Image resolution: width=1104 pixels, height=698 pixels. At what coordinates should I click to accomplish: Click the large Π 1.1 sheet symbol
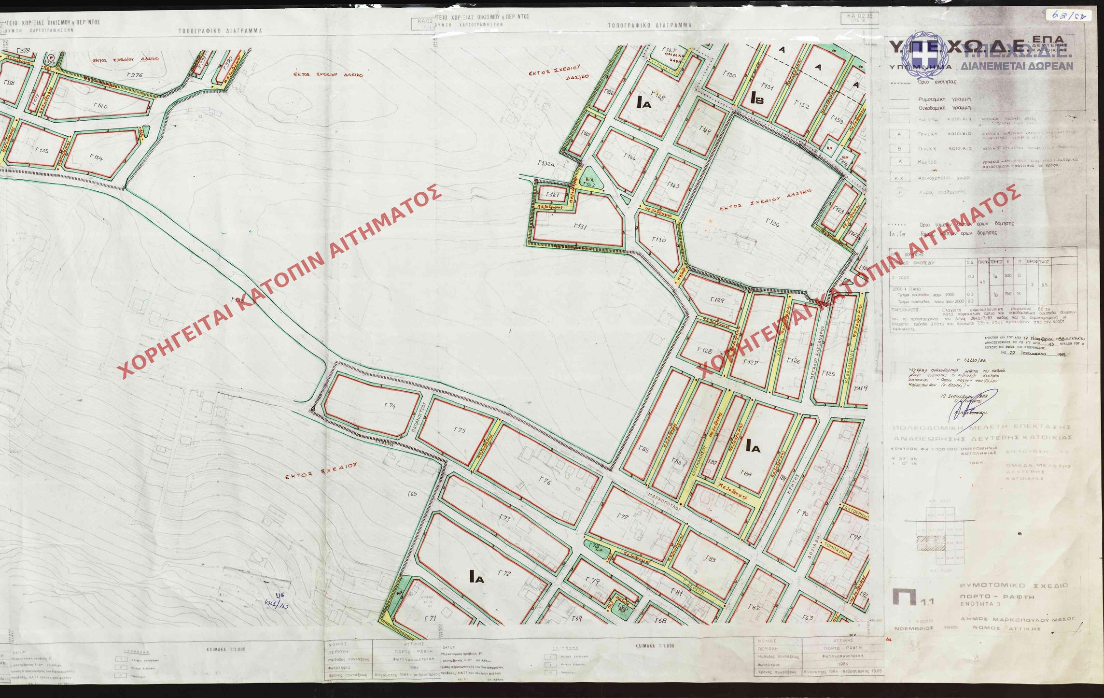(x=905, y=597)
